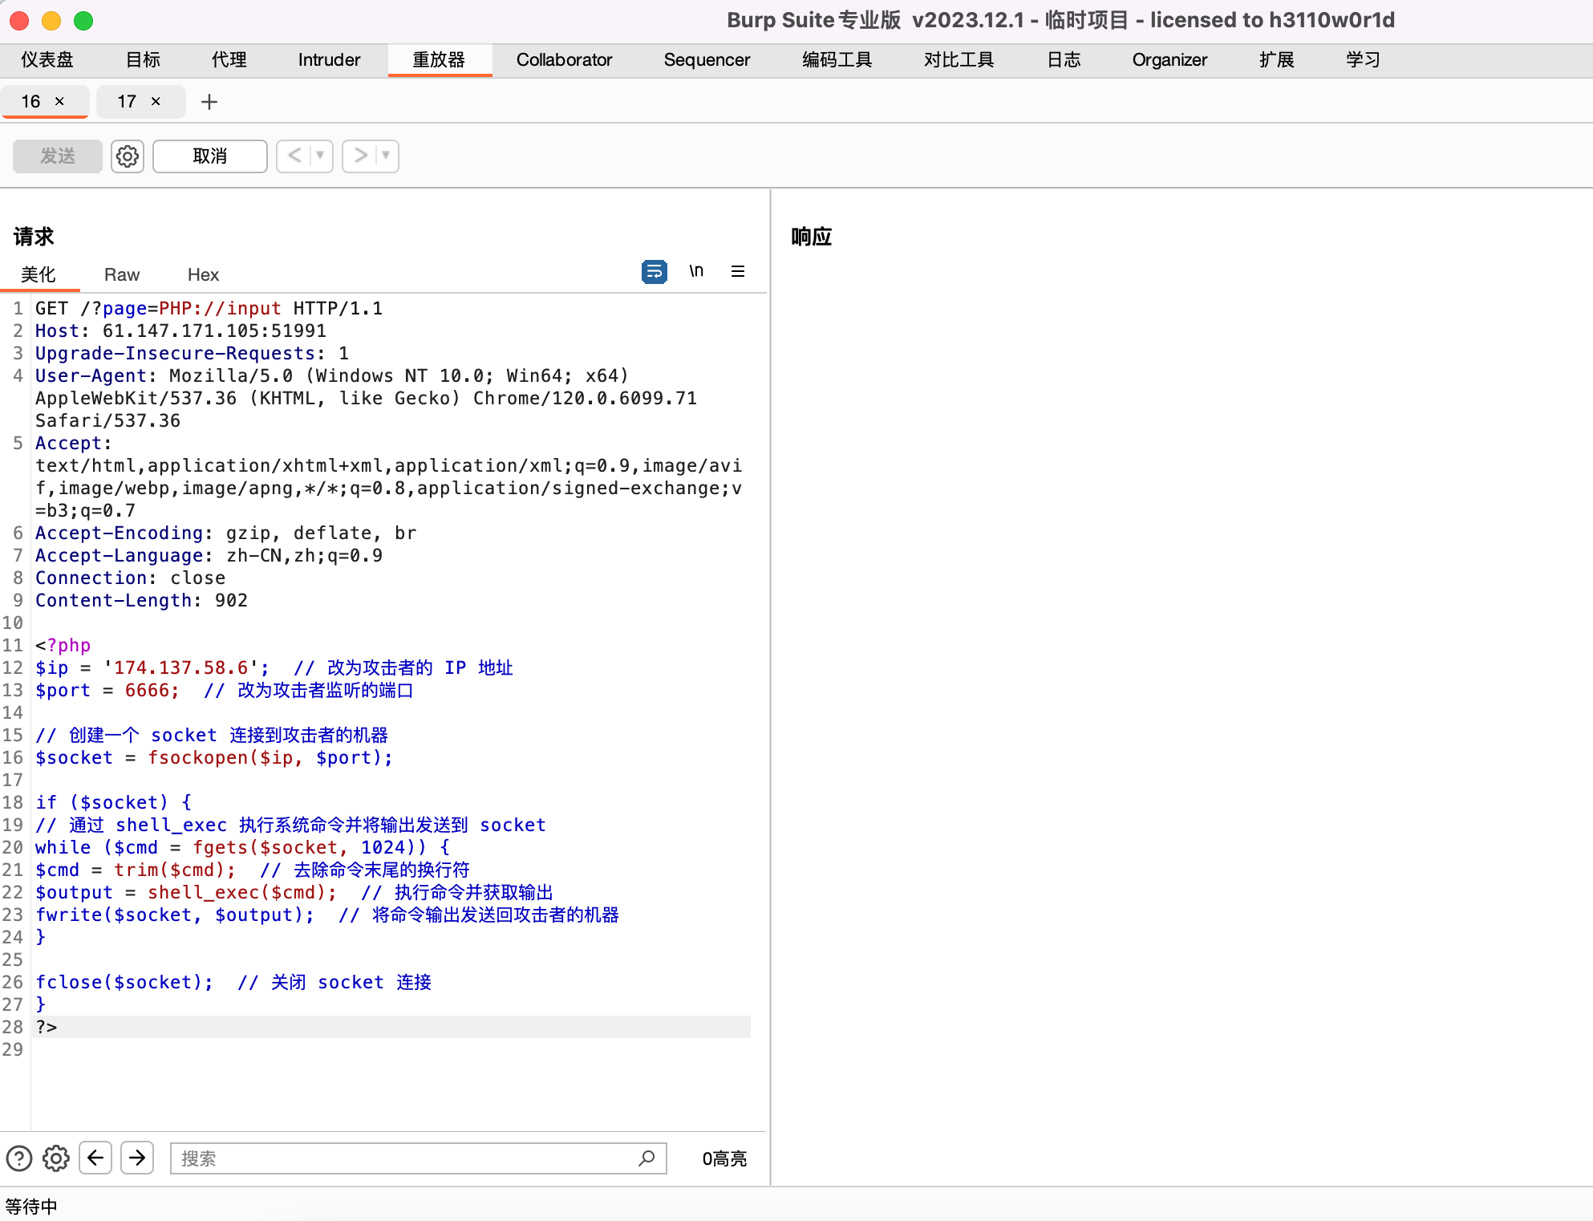This screenshot has width=1593, height=1221.
Task: Open Repeater request settings gear icon
Action: 127,156
